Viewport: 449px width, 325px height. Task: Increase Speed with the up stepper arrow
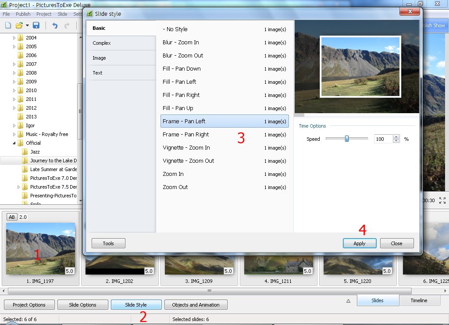pyautogui.click(x=396, y=137)
